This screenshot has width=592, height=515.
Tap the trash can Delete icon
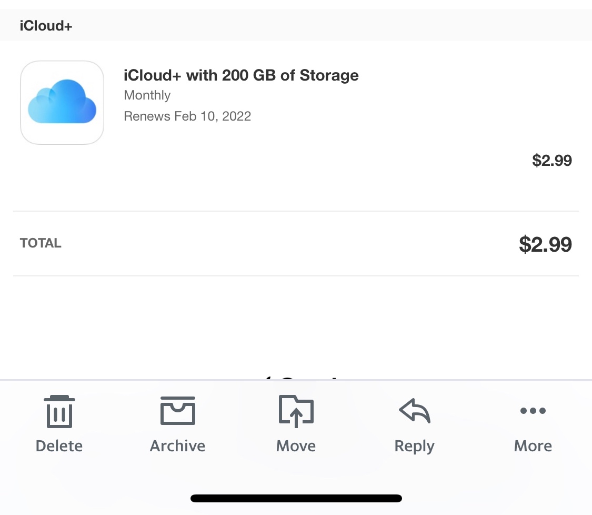pos(59,411)
